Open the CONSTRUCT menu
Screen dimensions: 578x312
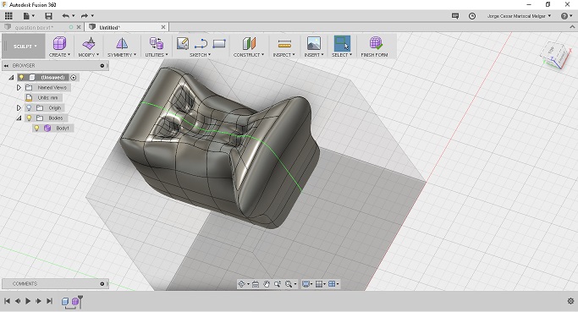249,54
